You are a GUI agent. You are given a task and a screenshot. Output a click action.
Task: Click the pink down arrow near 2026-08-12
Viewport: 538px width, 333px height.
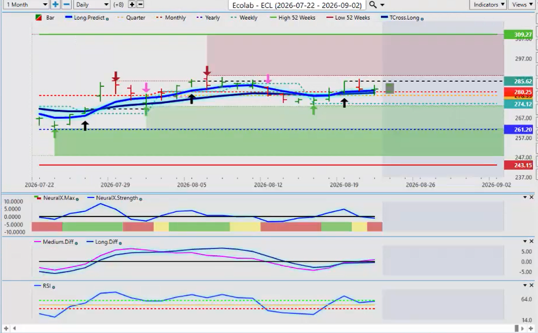coord(268,78)
